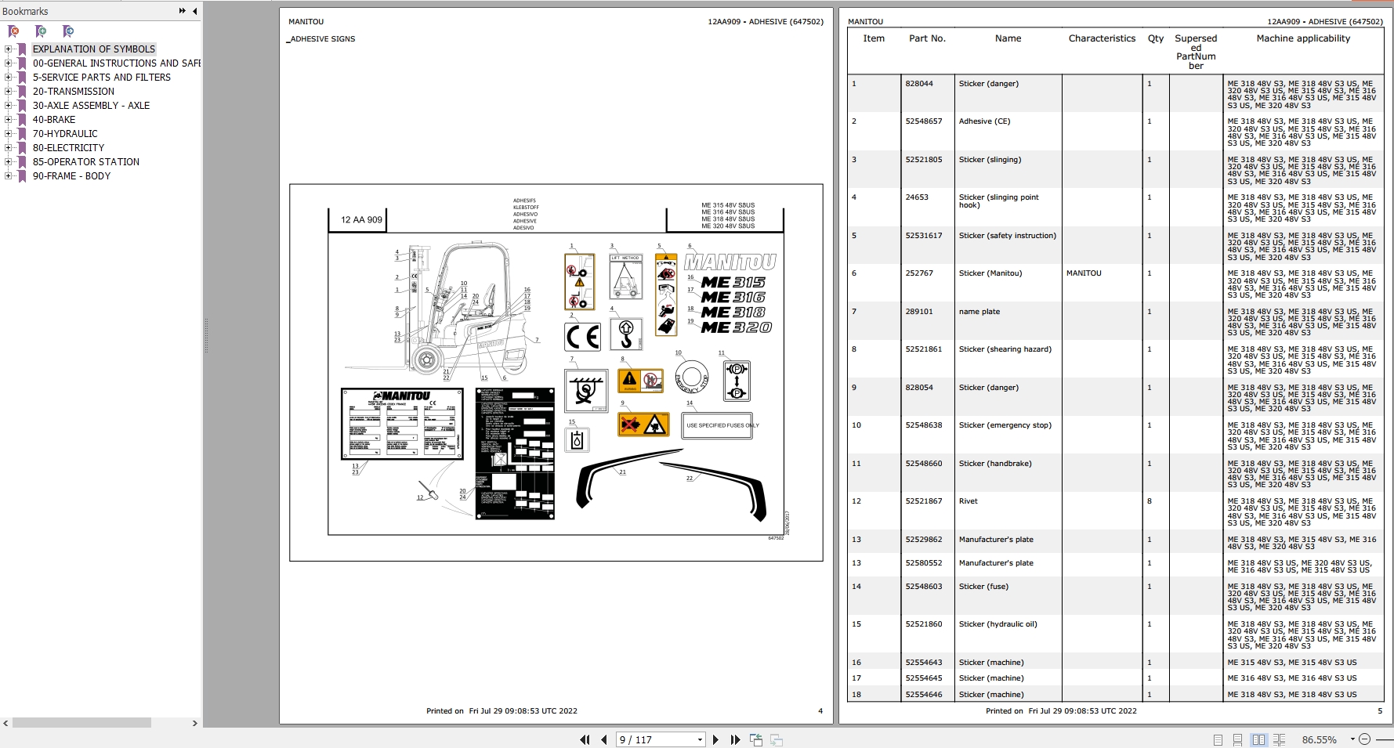The width and height of the screenshot is (1394, 748).
Task: Open the 20-TRANSMISSION bookmark
Action: point(74,91)
